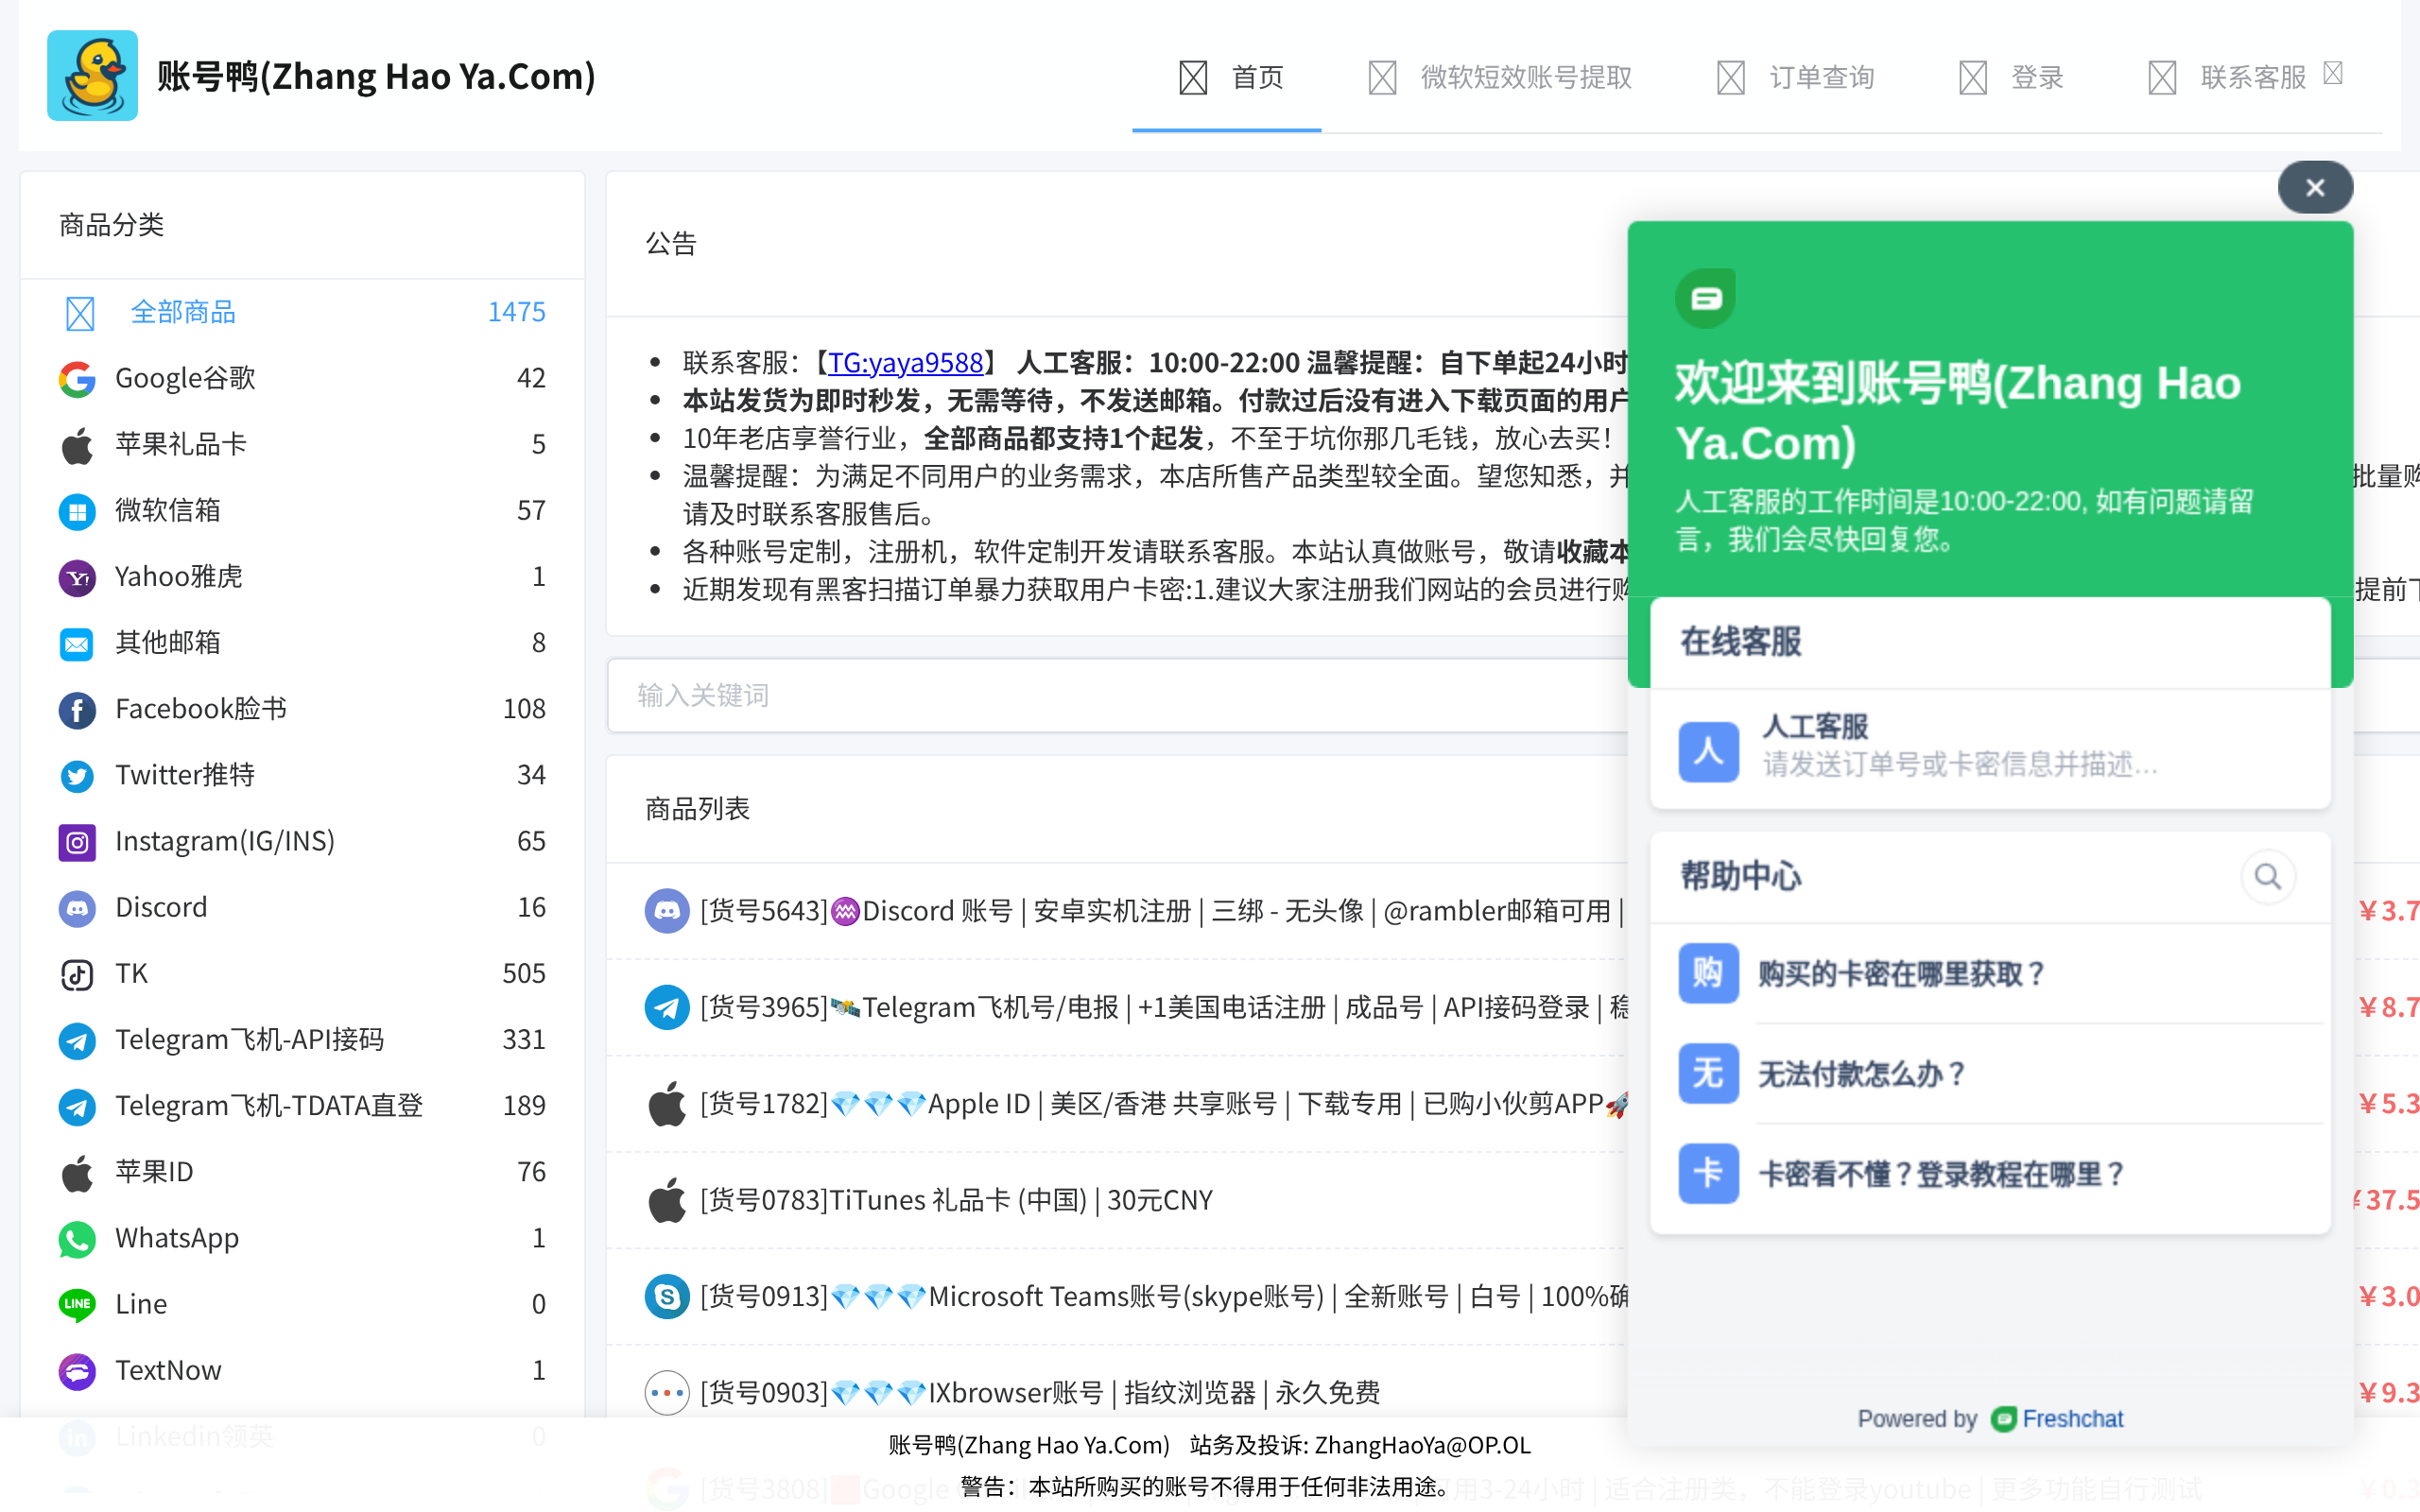Image resolution: width=2420 pixels, height=1512 pixels.
Task: Open product 货号0903 IXbrowser账号
Action: [x=1040, y=1393]
